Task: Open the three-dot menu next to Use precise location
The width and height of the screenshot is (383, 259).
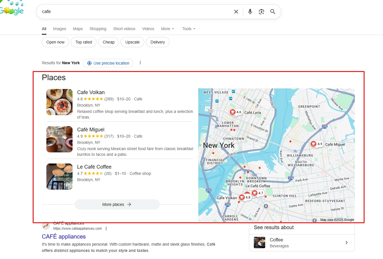Action: tap(140, 63)
